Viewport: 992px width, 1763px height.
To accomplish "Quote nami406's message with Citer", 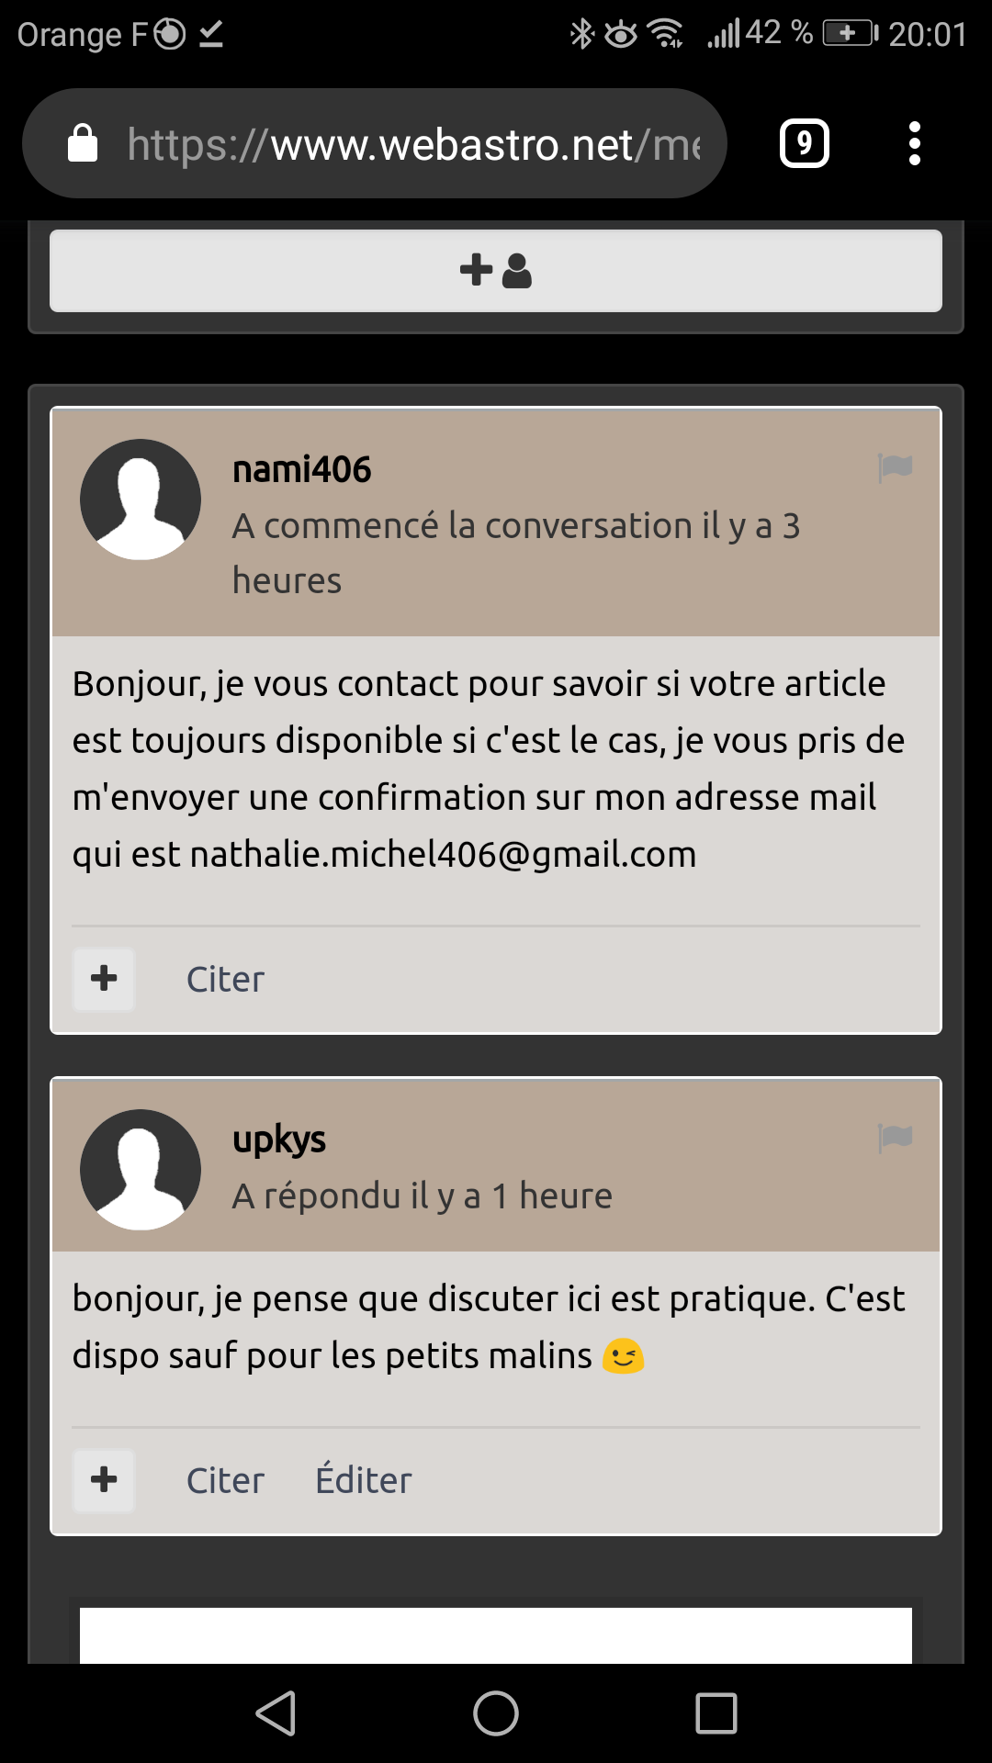I will click(x=225, y=980).
